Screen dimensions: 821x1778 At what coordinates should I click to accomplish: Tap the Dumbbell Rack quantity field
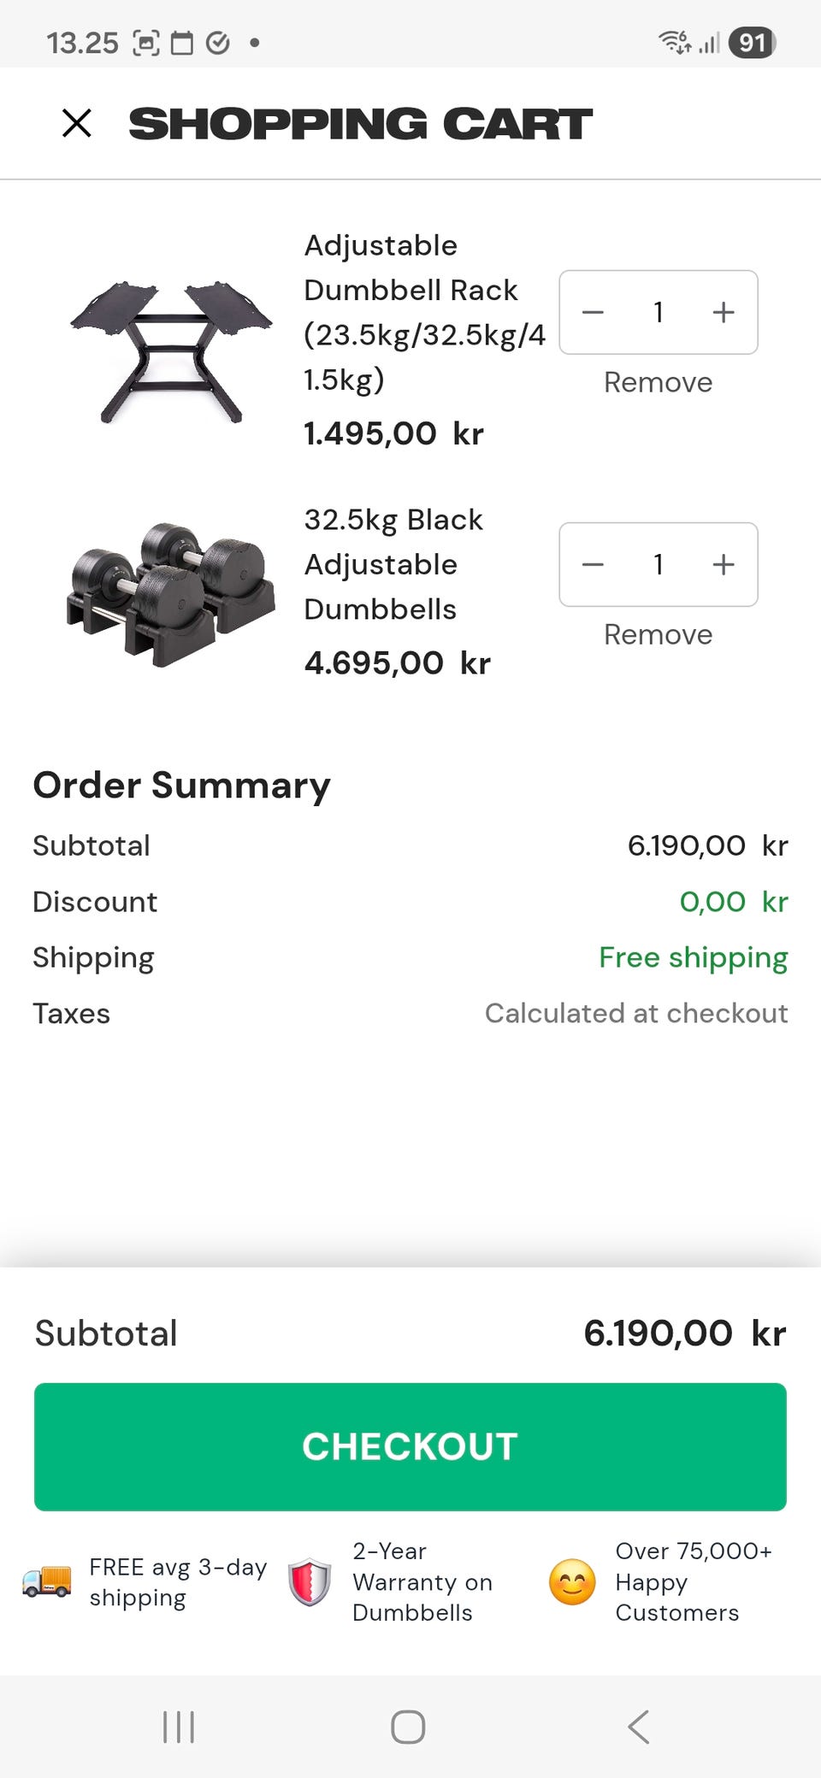point(659,312)
